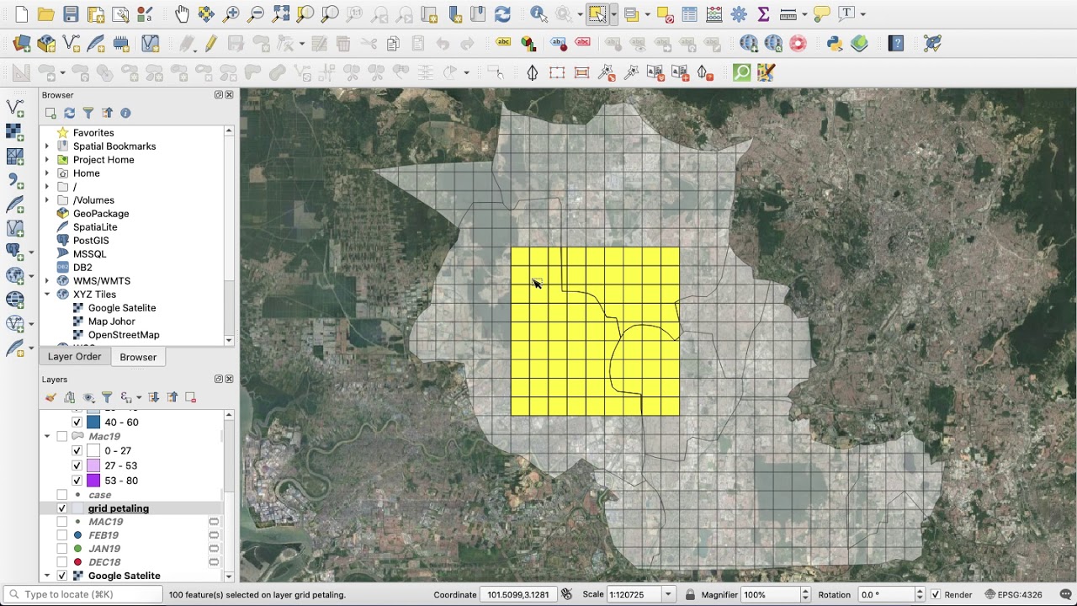
Task: Click Remove Layer icon in Layers panel
Action: click(190, 397)
